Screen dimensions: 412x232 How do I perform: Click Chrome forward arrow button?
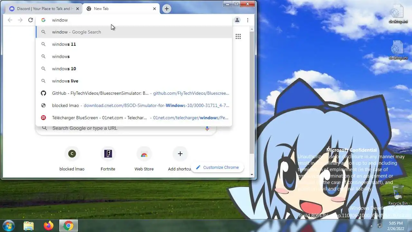[x=20, y=20]
